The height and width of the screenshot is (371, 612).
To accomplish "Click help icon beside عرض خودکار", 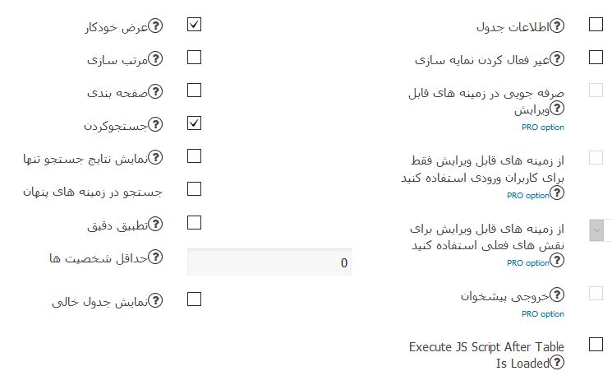I will coord(155,26).
